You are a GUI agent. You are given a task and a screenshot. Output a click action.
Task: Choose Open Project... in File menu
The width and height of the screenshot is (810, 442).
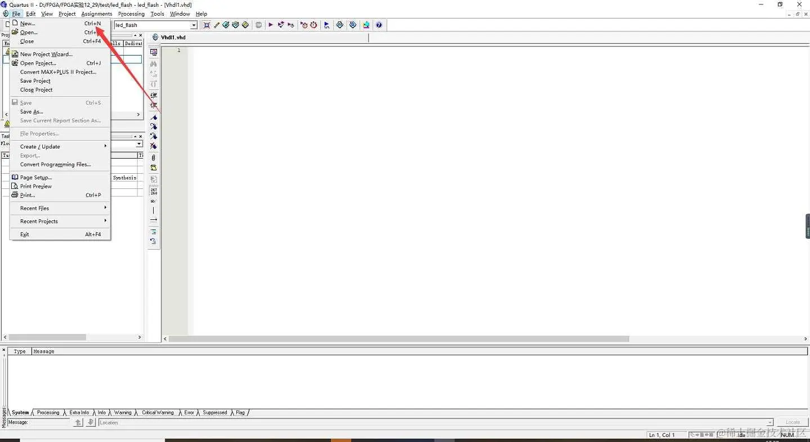[x=60, y=63]
